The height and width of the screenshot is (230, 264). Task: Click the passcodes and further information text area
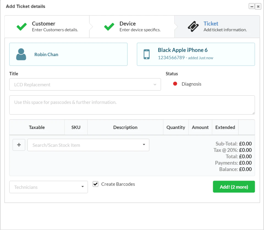click(x=132, y=105)
